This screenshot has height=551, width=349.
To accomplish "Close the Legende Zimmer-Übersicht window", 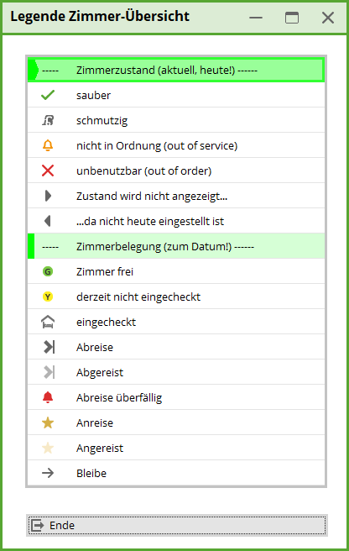I will pyautogui.click(x=328, y=17).
